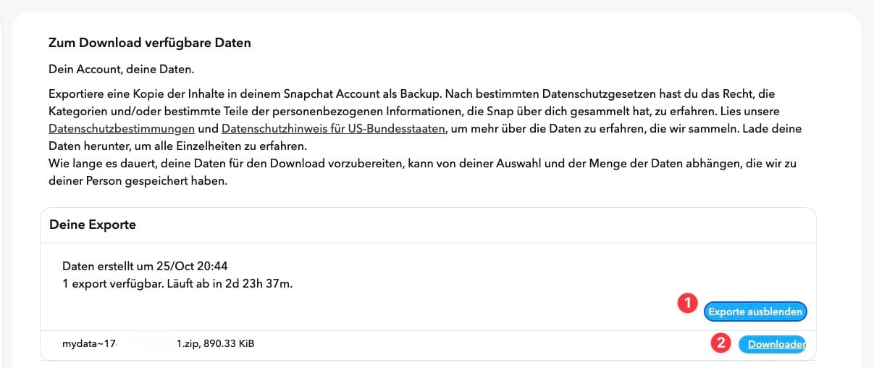Click the Daten erstellt um timestamp line
Image resolution: width=874 pixels, height=368 pixels.
(146, 266)
